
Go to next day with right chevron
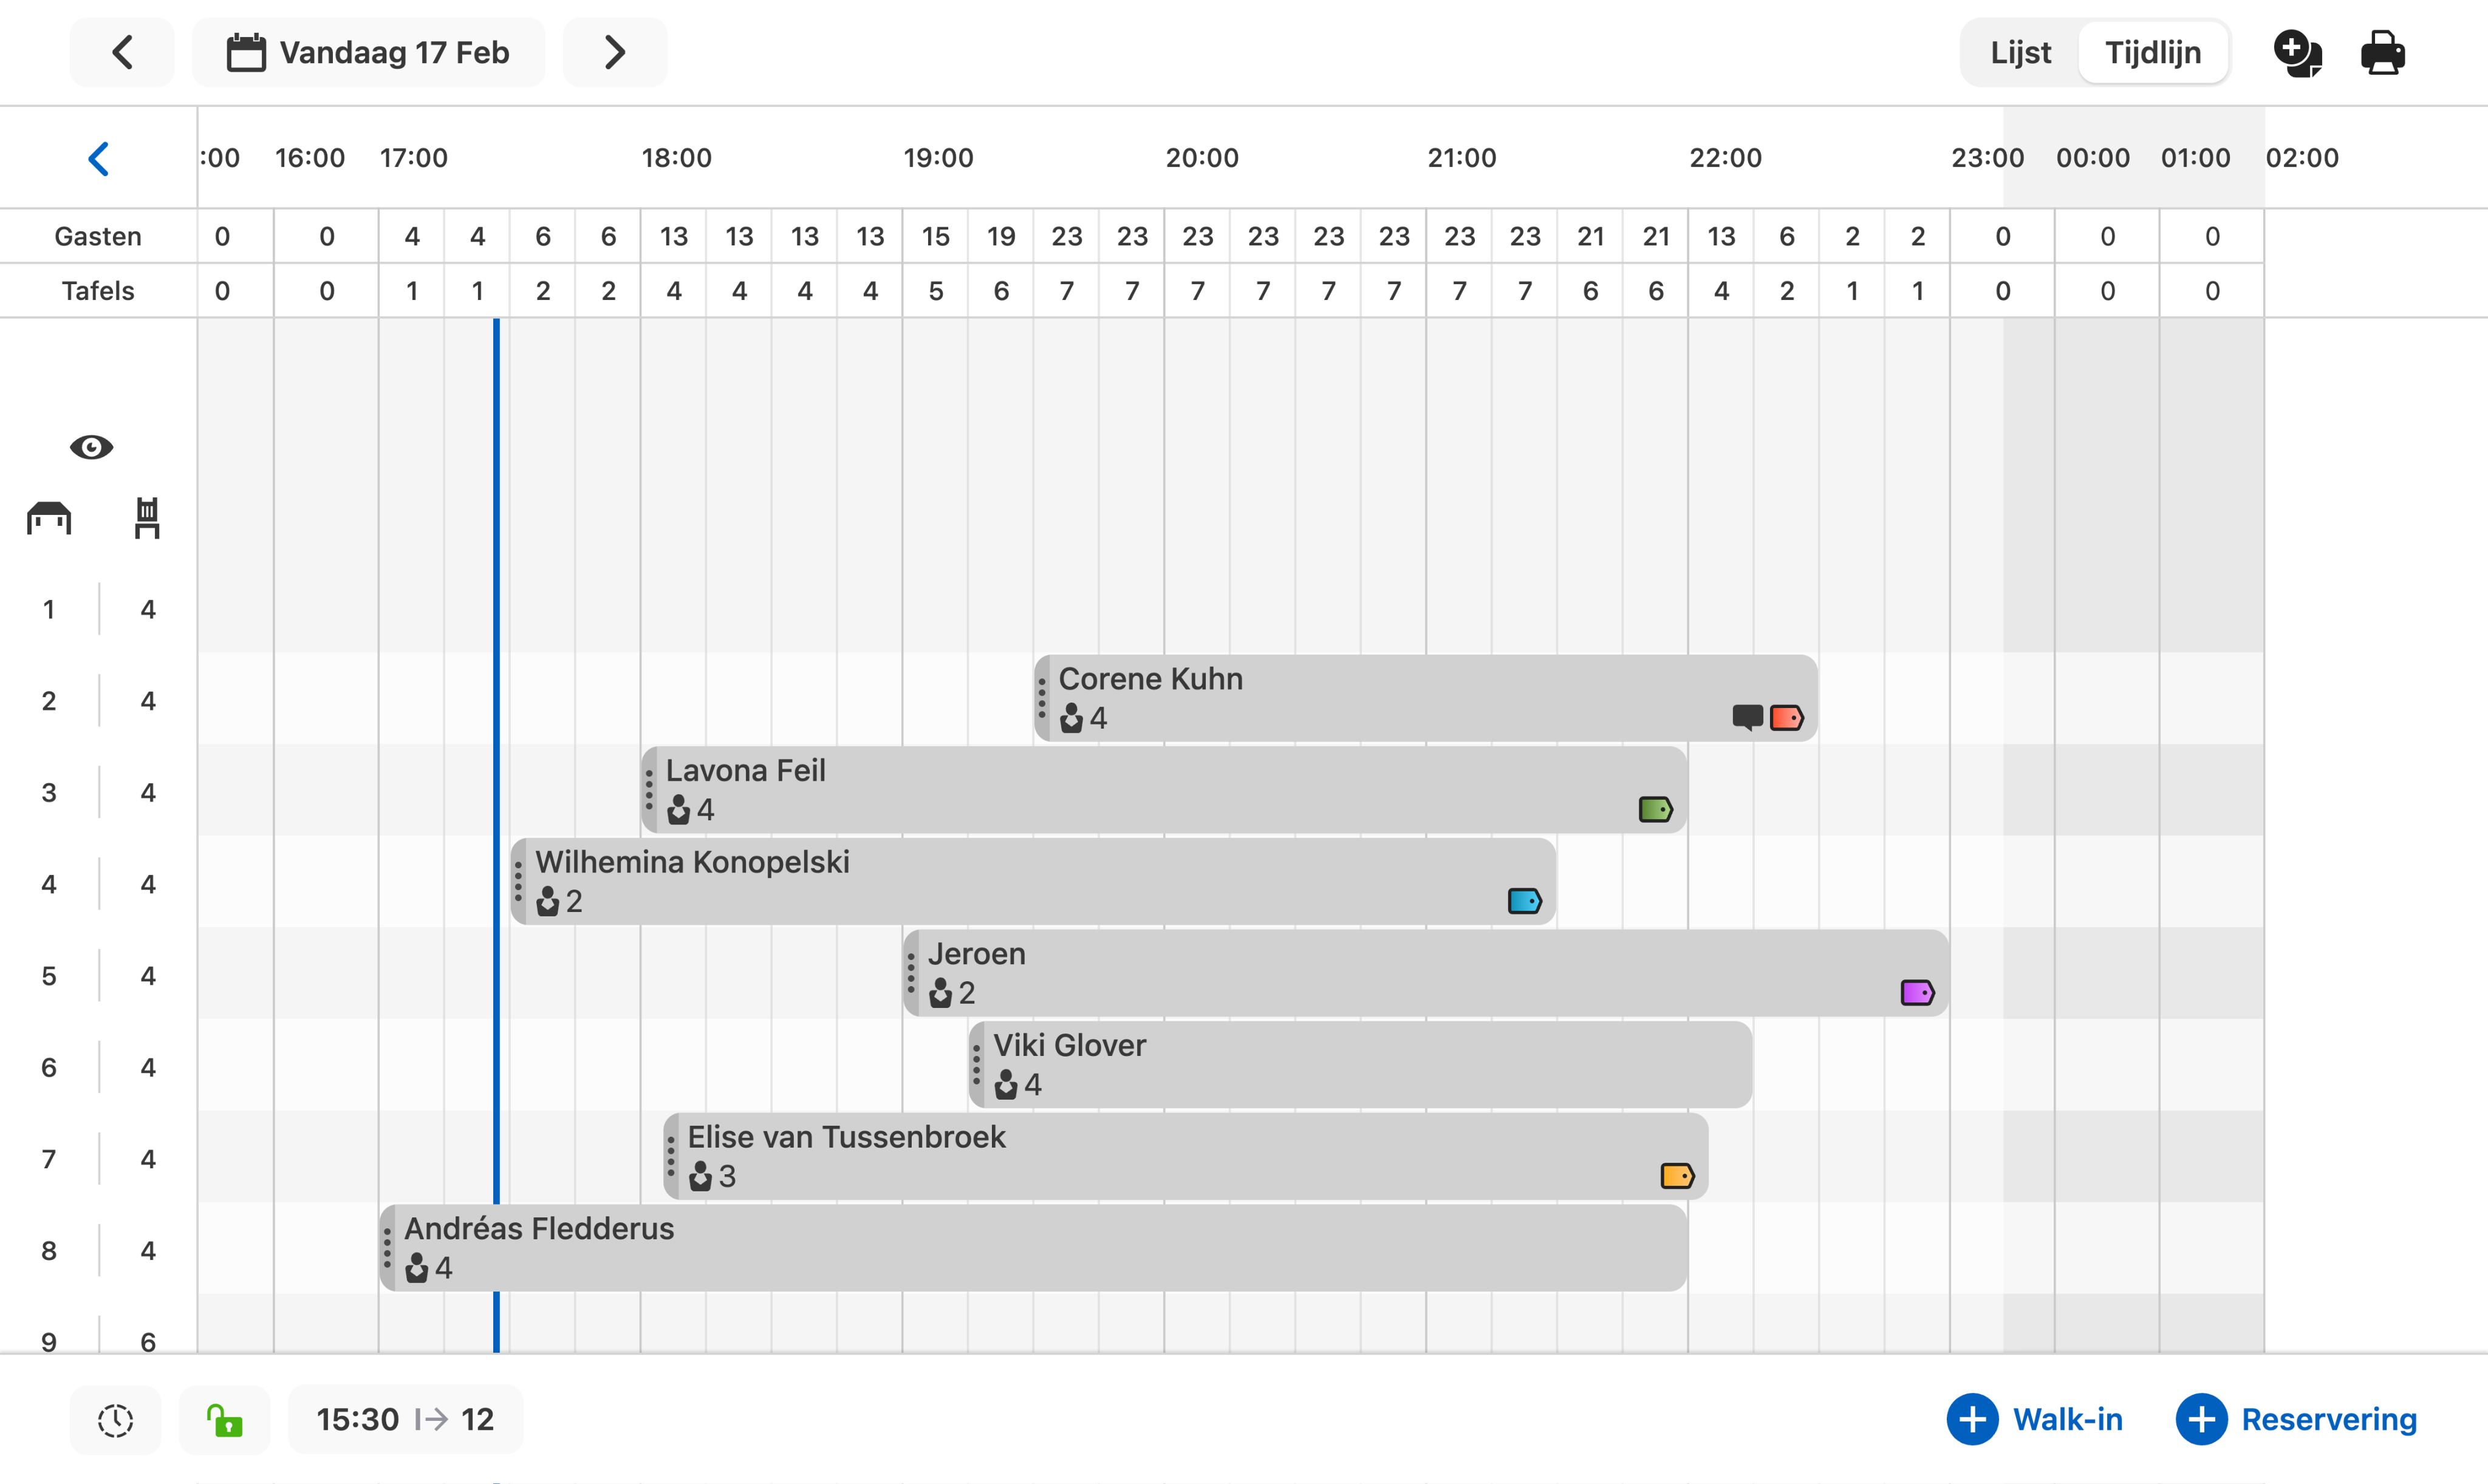[614, 52]
